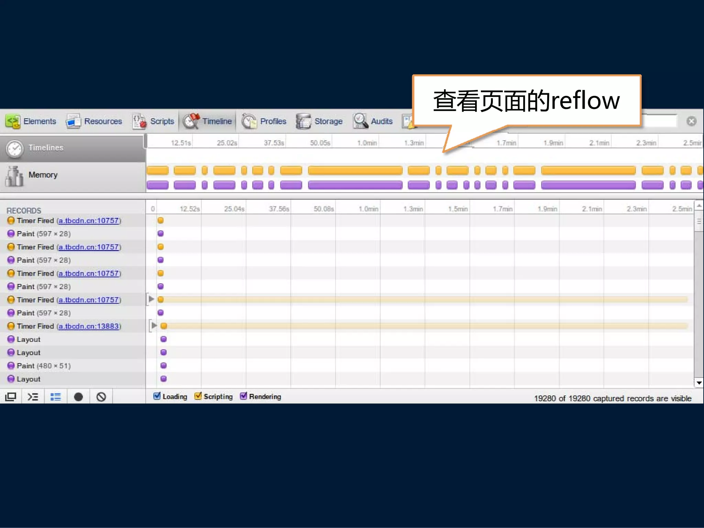
Task: Click the left overview window handle
Action: [146, 141]
